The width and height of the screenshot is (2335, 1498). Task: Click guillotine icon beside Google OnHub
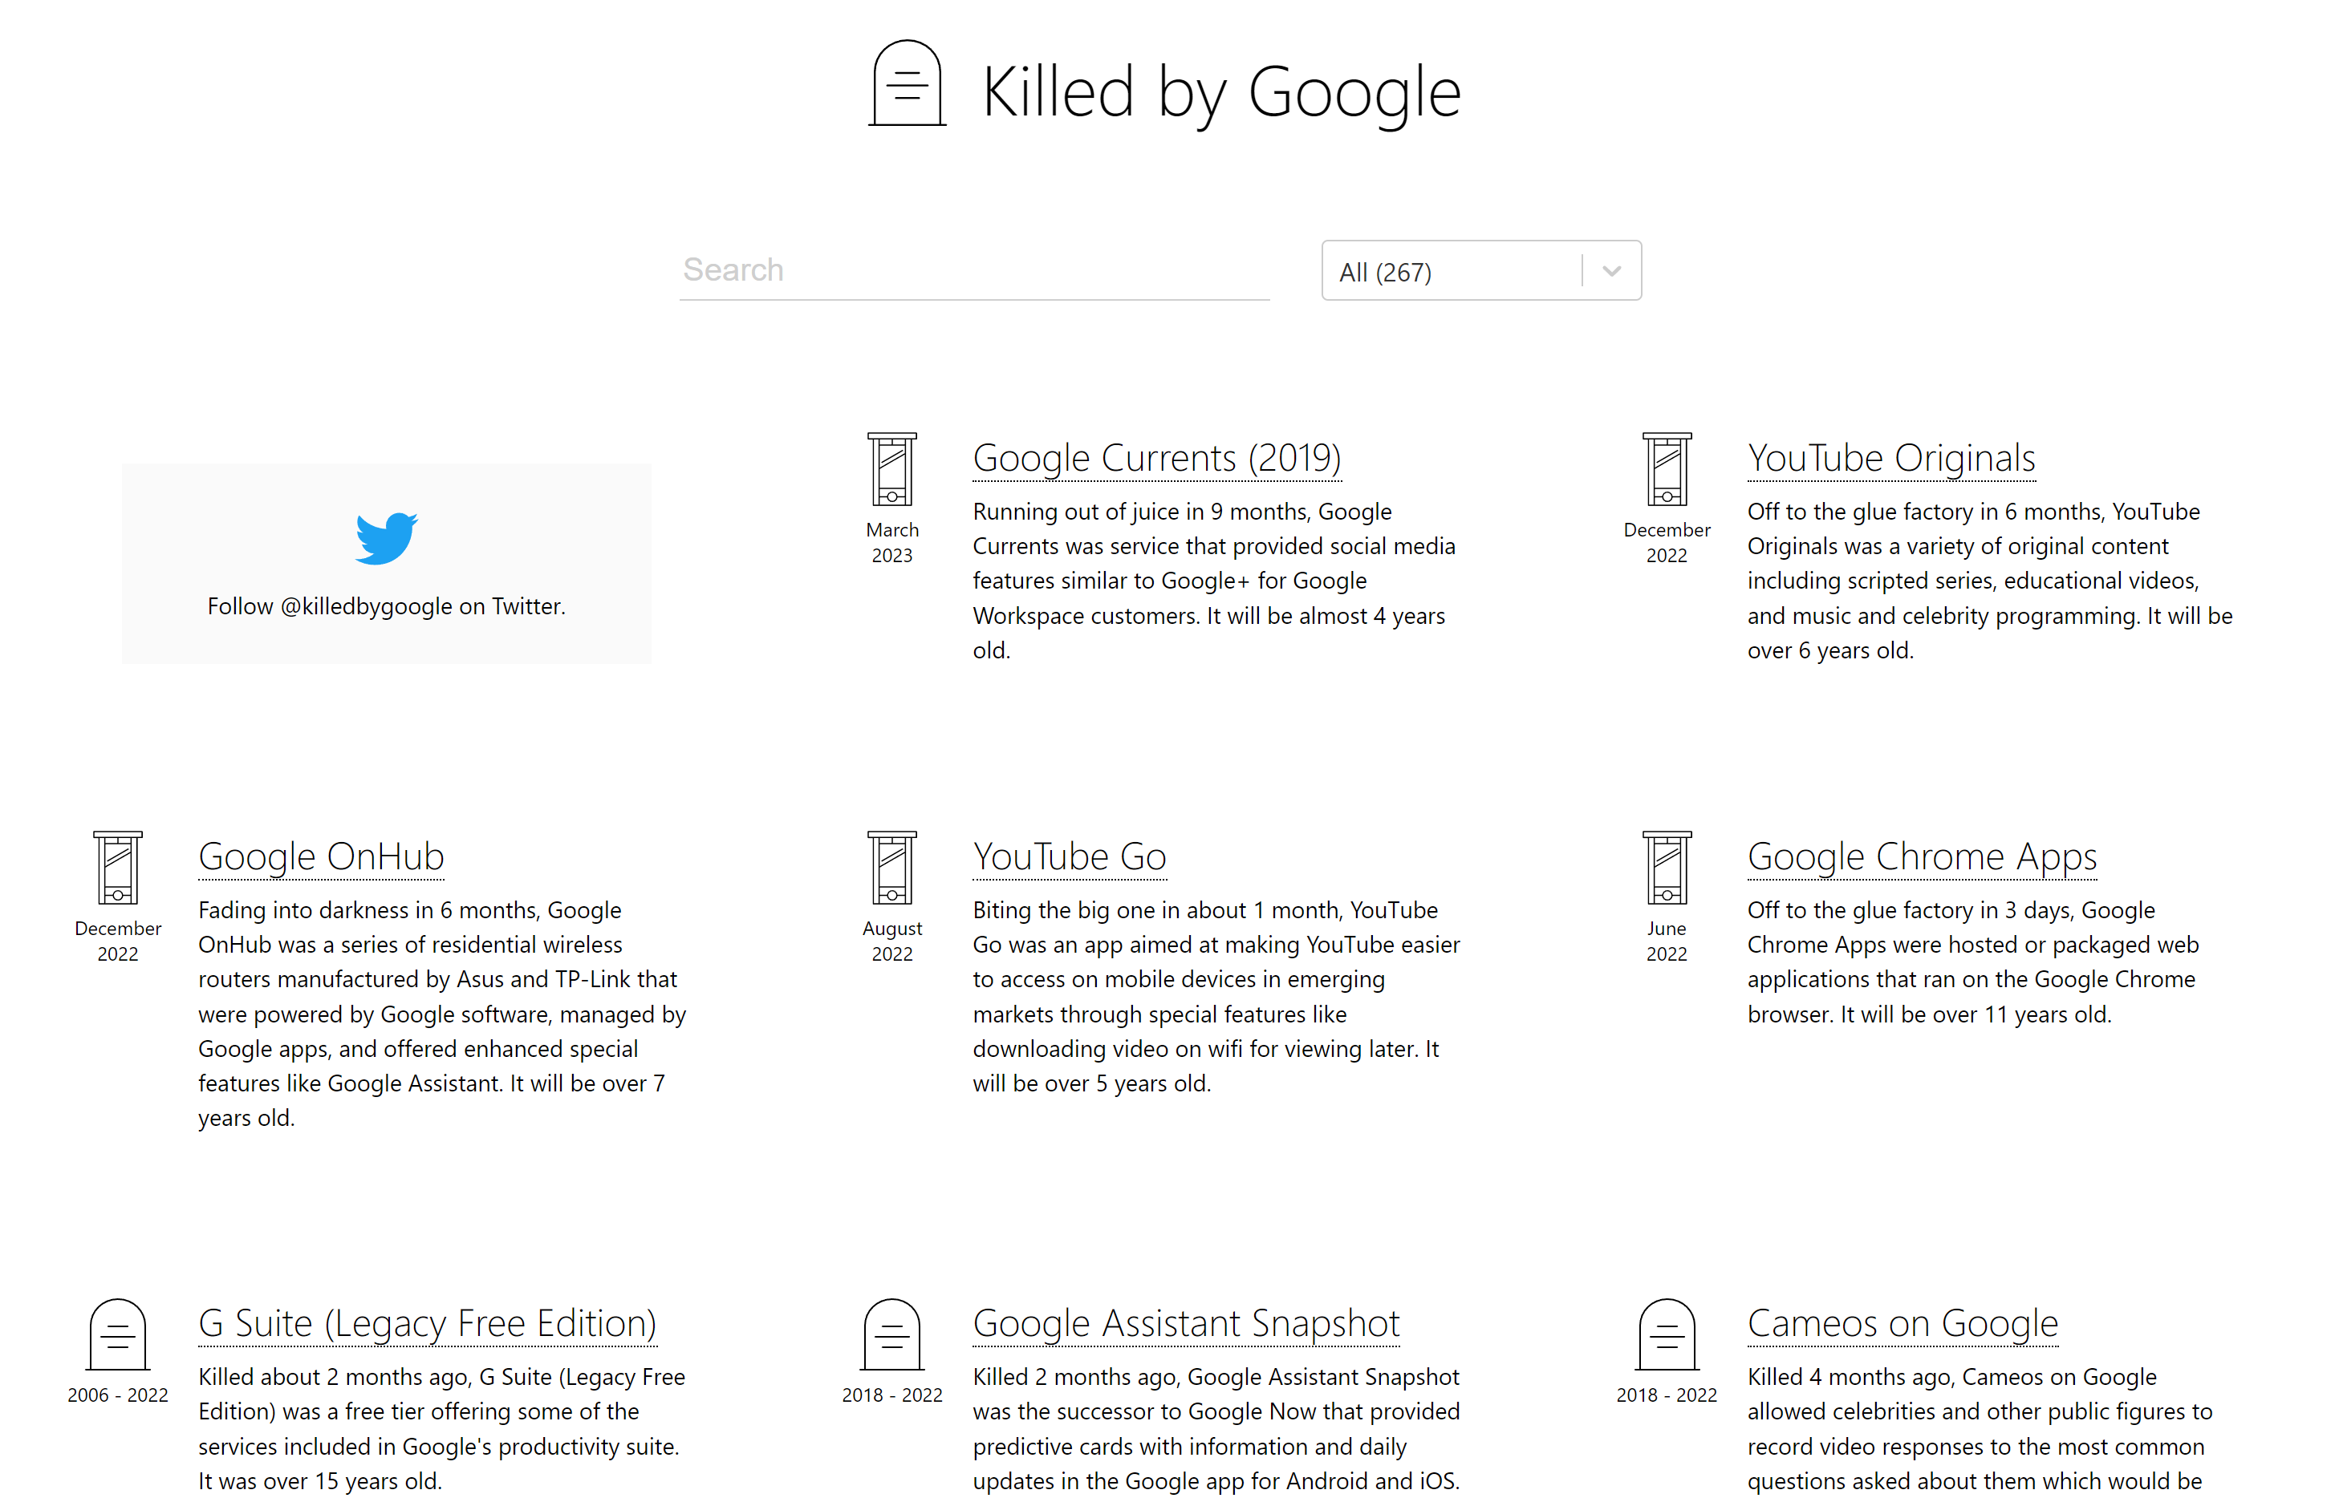(118, 868)
